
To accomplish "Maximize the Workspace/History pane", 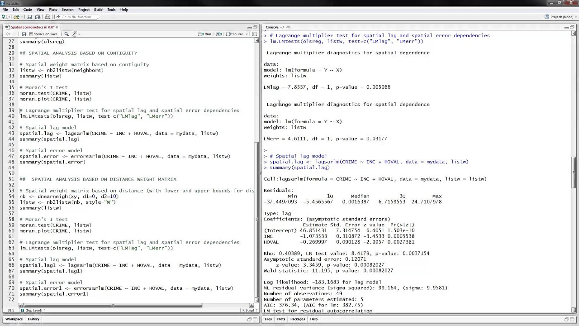I will pyautogui.click(x=255, y=319).
